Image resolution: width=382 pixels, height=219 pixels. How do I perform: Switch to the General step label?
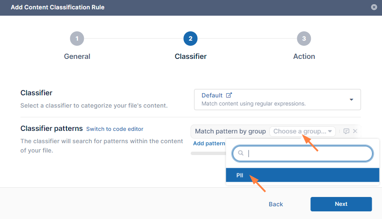(77, 56)
